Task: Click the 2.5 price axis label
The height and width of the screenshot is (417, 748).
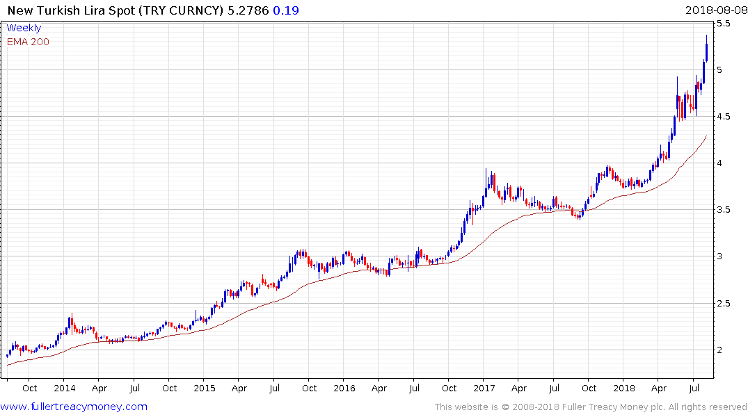Action: pyautogui.click(x=723, y=304)
